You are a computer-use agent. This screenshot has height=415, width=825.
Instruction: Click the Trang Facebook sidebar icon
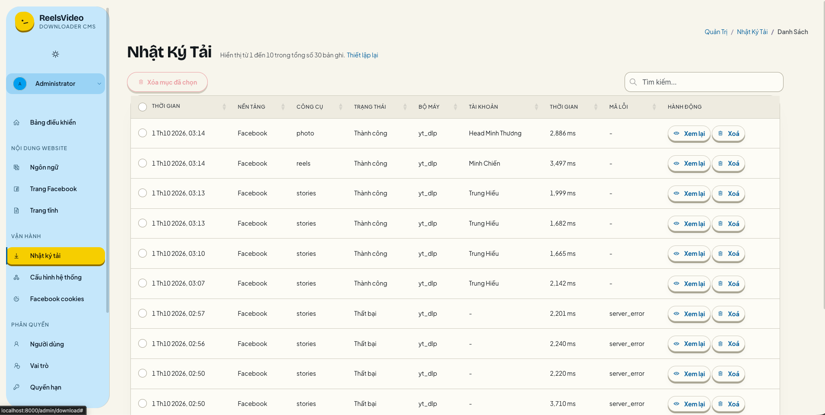click(x=16, y=189)
